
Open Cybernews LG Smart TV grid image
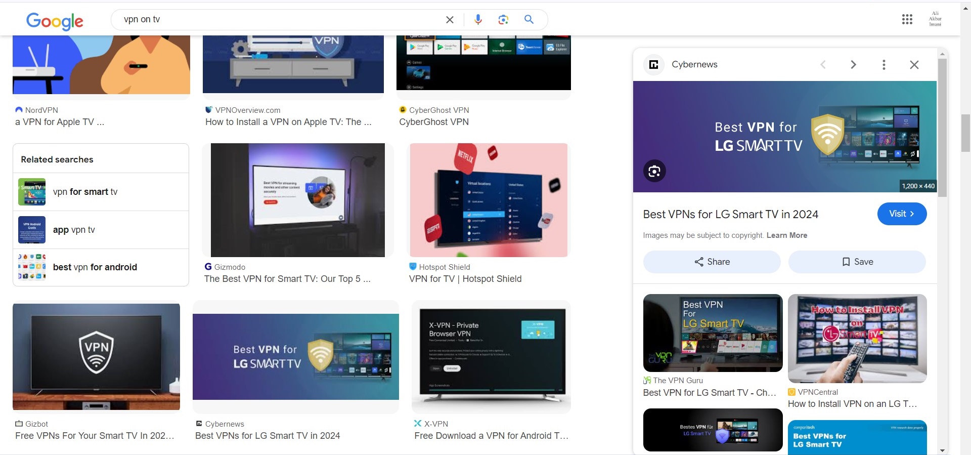click(x=296, y=357)
